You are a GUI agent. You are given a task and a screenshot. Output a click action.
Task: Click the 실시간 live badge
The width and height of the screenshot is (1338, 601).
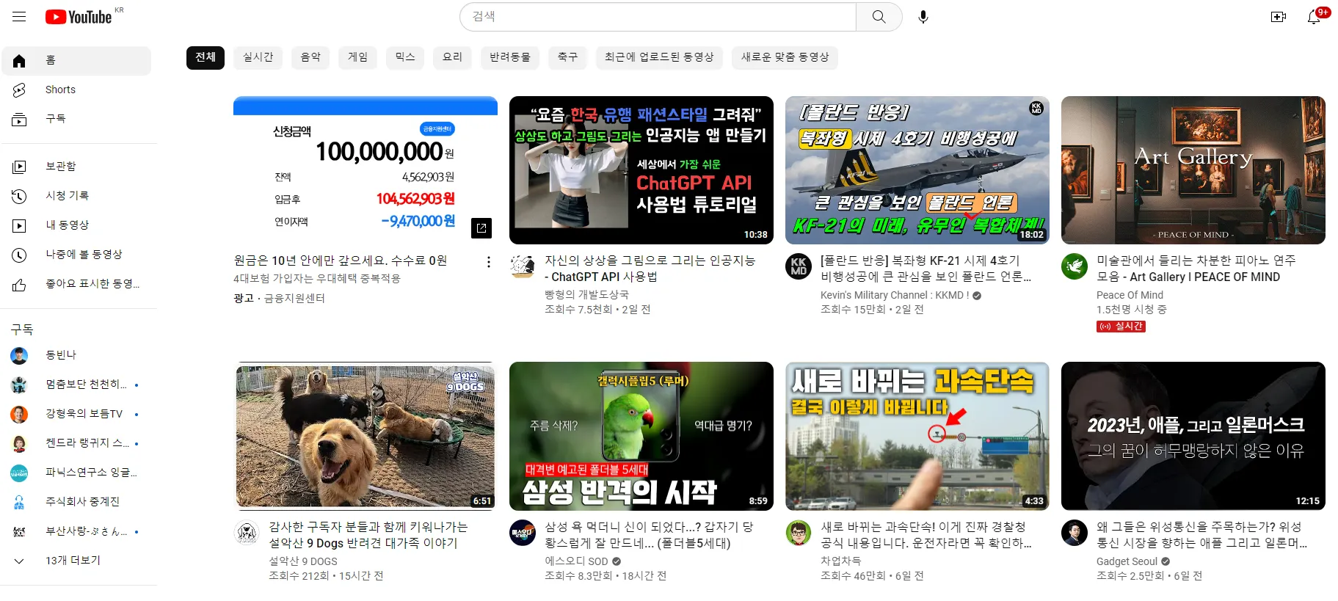pyautogui.click(x=1121, y=327)
